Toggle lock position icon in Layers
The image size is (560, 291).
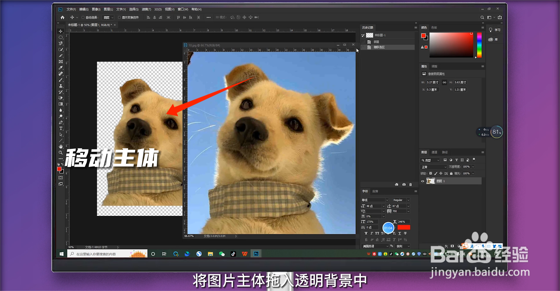(441, 173)
